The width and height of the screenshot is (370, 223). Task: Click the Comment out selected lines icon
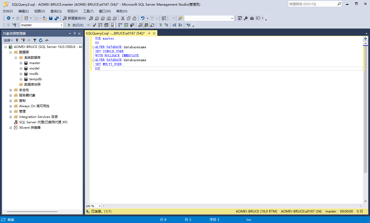tap(161, 25)
